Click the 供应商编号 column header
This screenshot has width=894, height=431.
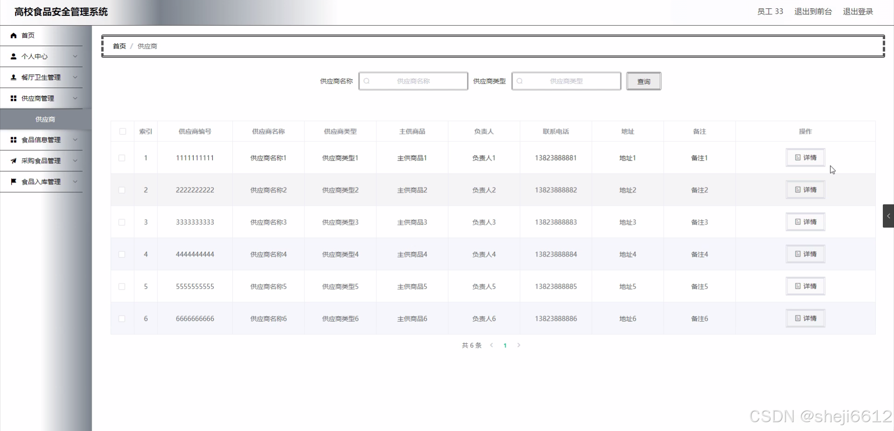pos(195,131)
